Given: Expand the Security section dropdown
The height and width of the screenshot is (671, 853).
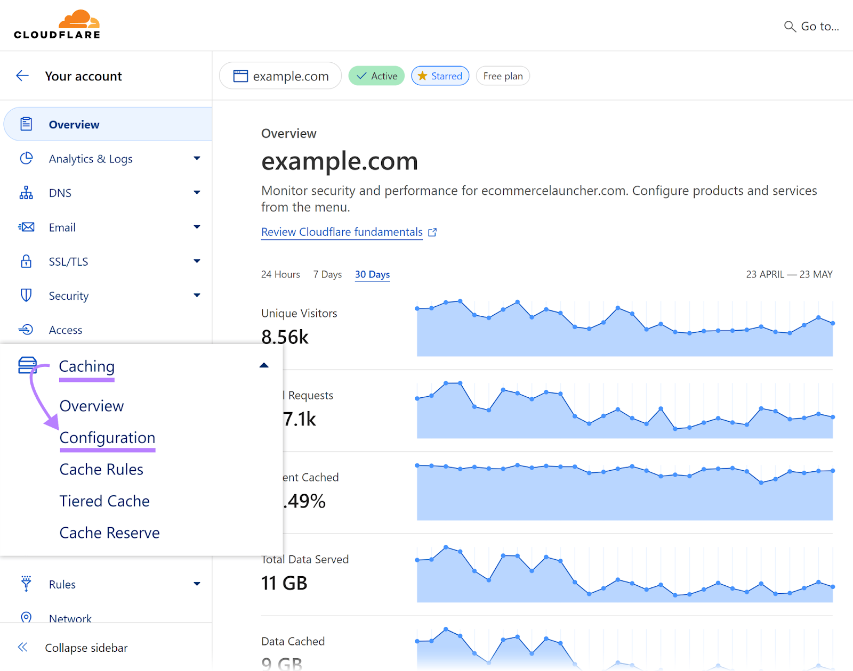Looking at the screenshot, I should pos(197,295).
